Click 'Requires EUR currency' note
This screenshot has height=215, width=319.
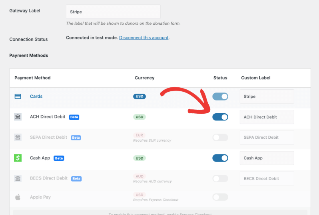[x=152, y=140]
